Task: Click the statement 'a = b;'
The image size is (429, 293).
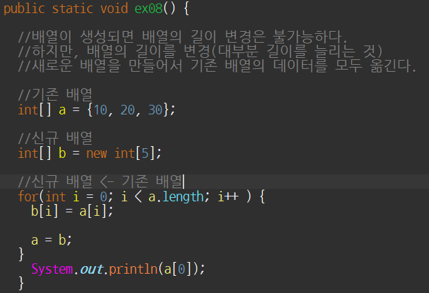Action: click(52, 240)
